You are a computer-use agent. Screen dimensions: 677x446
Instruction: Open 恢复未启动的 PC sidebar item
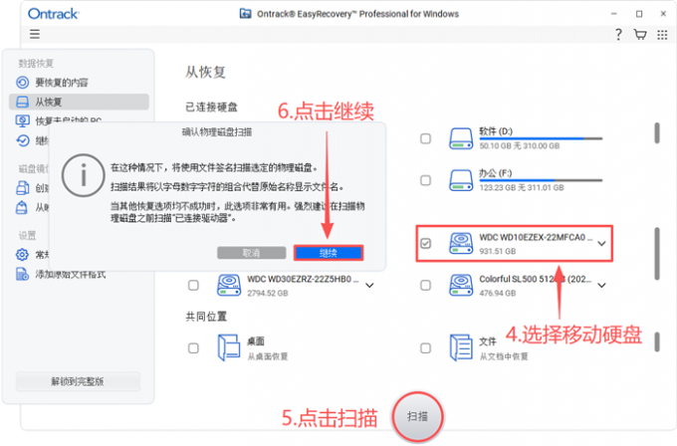[69, 120]
